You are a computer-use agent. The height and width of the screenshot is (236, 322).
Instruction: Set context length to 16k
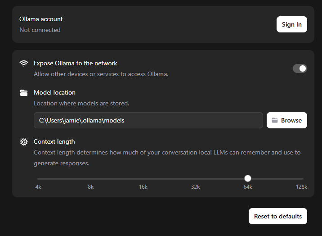pos(143,179)
